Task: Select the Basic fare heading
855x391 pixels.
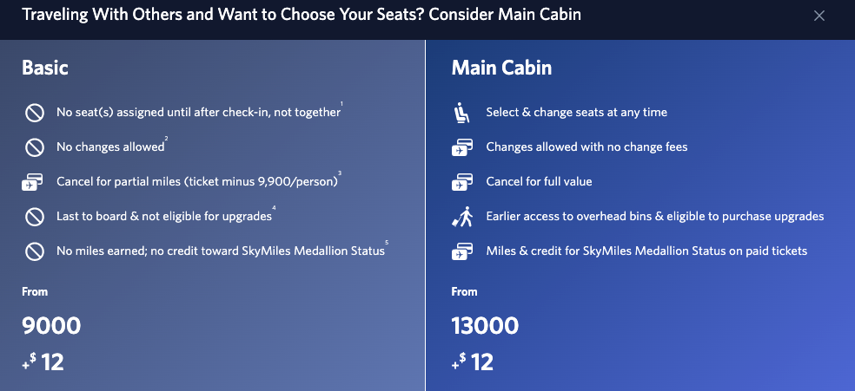Action: tap(45, 68)
